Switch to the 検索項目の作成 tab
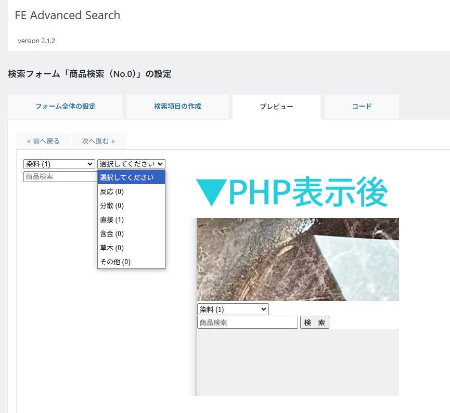This screenshot has width=450, height=413. (177, 107)
